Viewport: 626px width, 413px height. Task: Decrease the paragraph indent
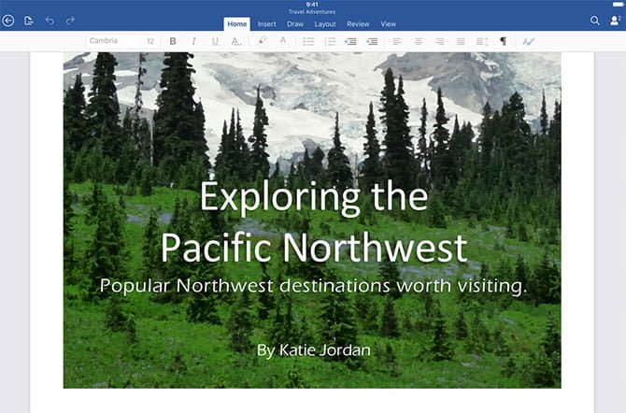click(350, 41)
